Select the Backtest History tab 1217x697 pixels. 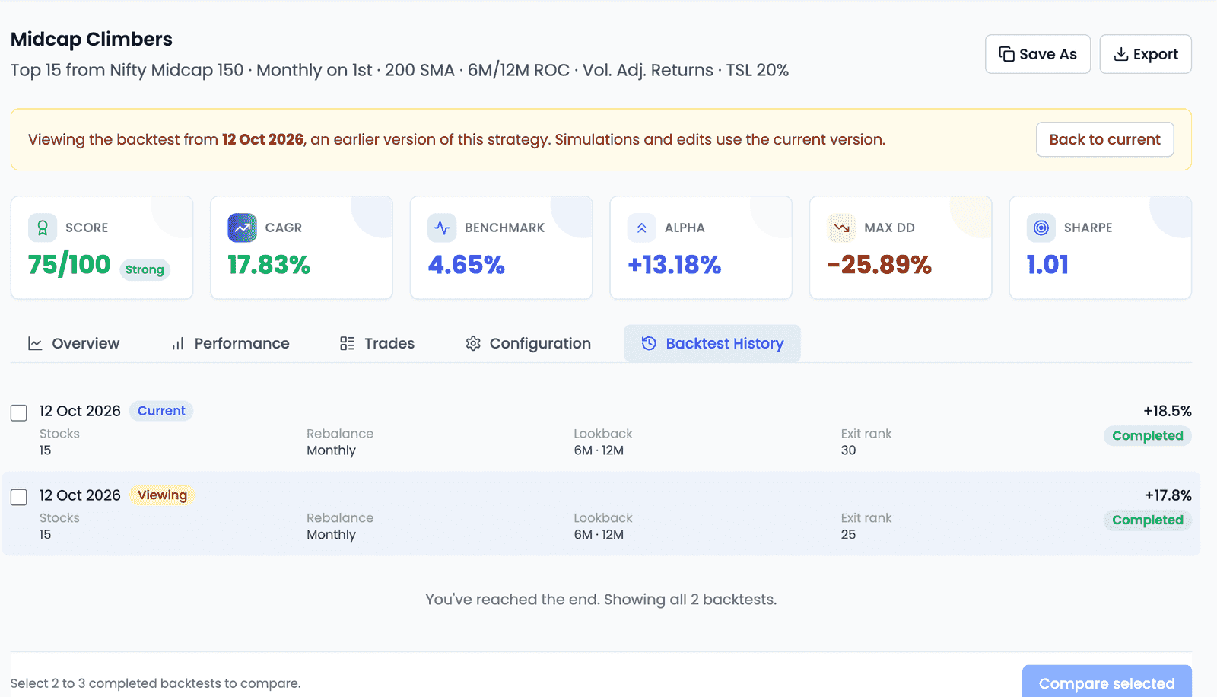coord(712,343)
